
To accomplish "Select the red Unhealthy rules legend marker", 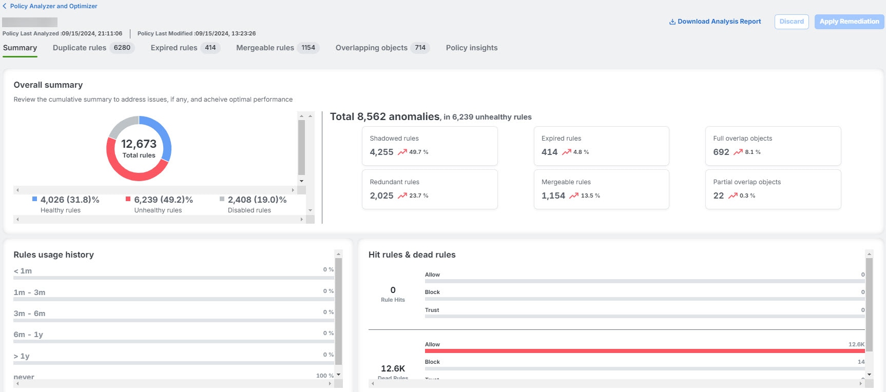I will point(128,199).
